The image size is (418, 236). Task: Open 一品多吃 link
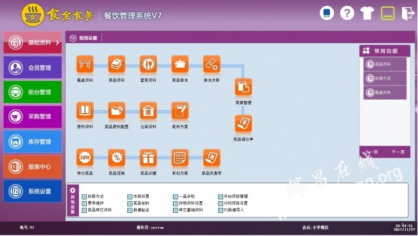coord(184,197)
